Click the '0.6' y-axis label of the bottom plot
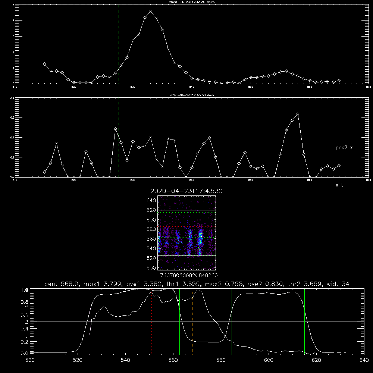 pos(25,316)
